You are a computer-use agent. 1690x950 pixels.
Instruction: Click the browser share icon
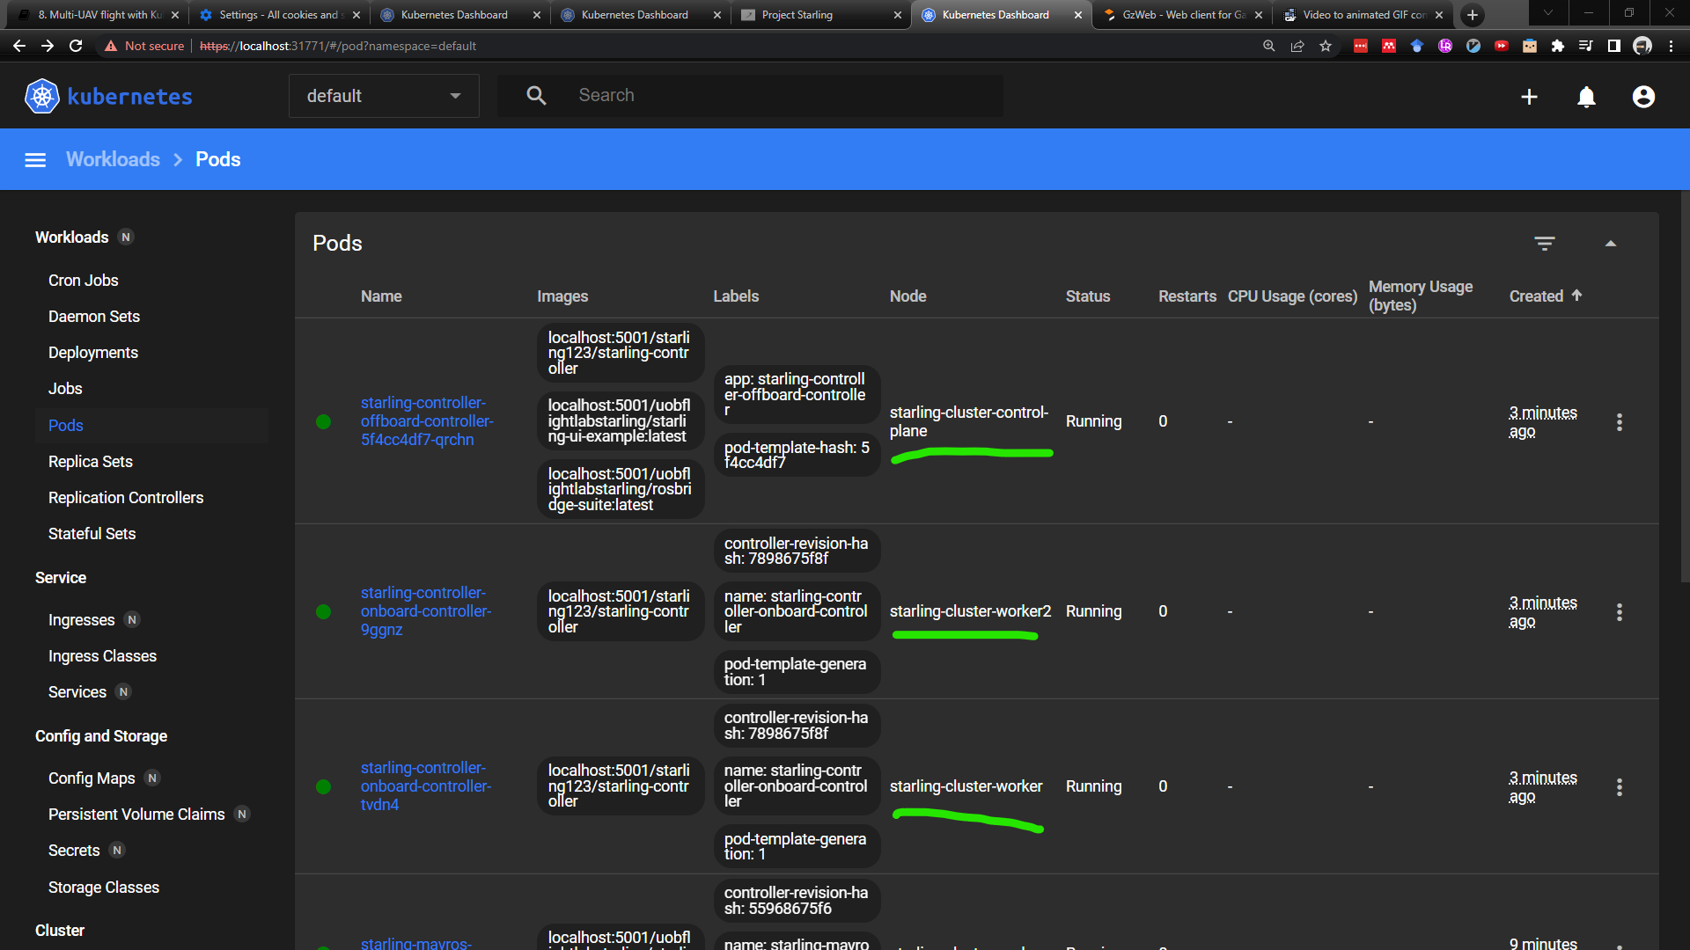point(1297,46)
